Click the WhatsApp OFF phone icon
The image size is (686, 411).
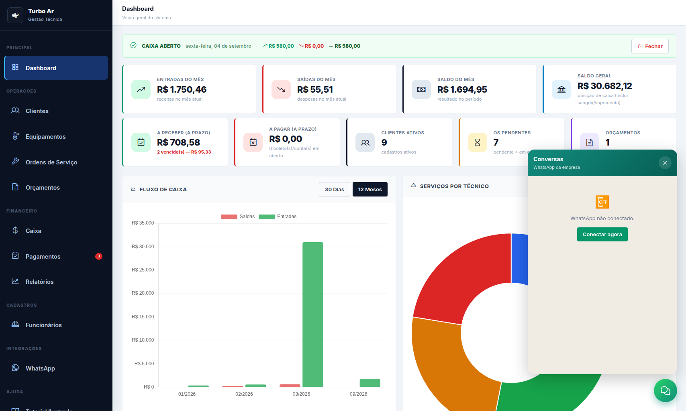(x=602, y=202)
